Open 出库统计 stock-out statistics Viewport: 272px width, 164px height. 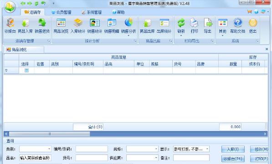click(x=164, y=26)
